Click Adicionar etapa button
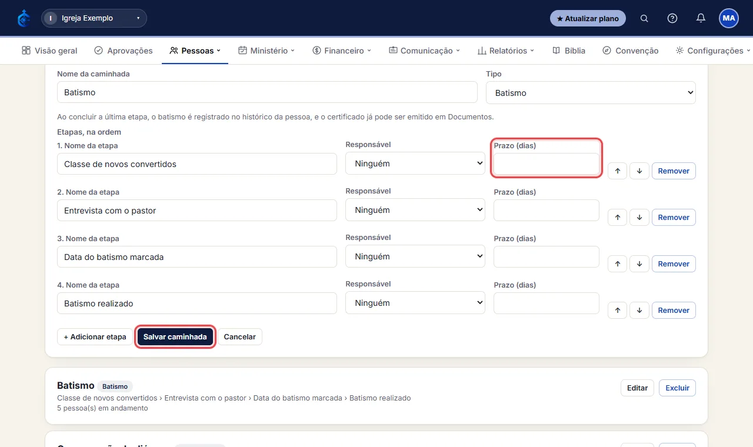The width and height of the screenshot is (753, 447). click(x=95, y=337)
